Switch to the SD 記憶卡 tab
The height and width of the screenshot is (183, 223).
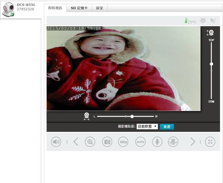(79, 8)
